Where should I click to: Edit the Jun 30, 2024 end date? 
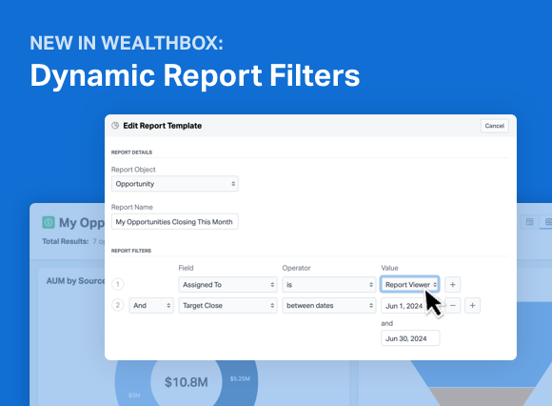[410, 338]
